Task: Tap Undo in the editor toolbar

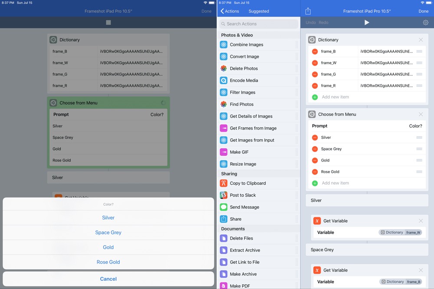Action: [x=311, y=23]
